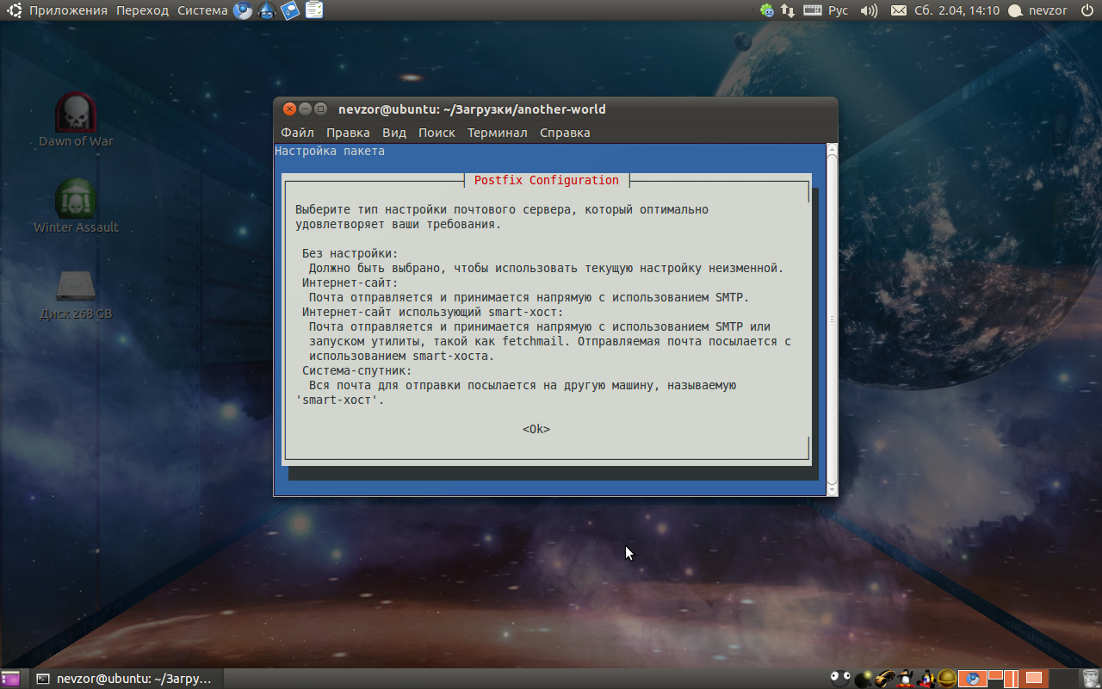Open the clipboard checklist launcher

[x=315, y=10]
